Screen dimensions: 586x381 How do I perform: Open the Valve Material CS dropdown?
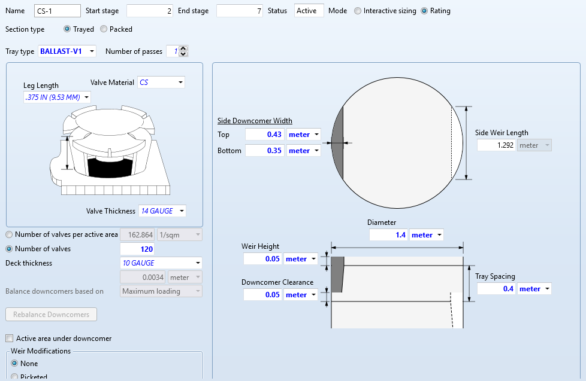tap(180, 83)
